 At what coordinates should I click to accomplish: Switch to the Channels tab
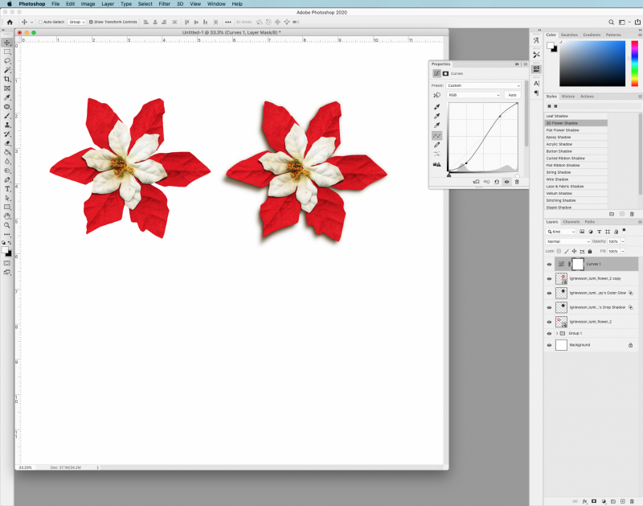tap(571, 221)
